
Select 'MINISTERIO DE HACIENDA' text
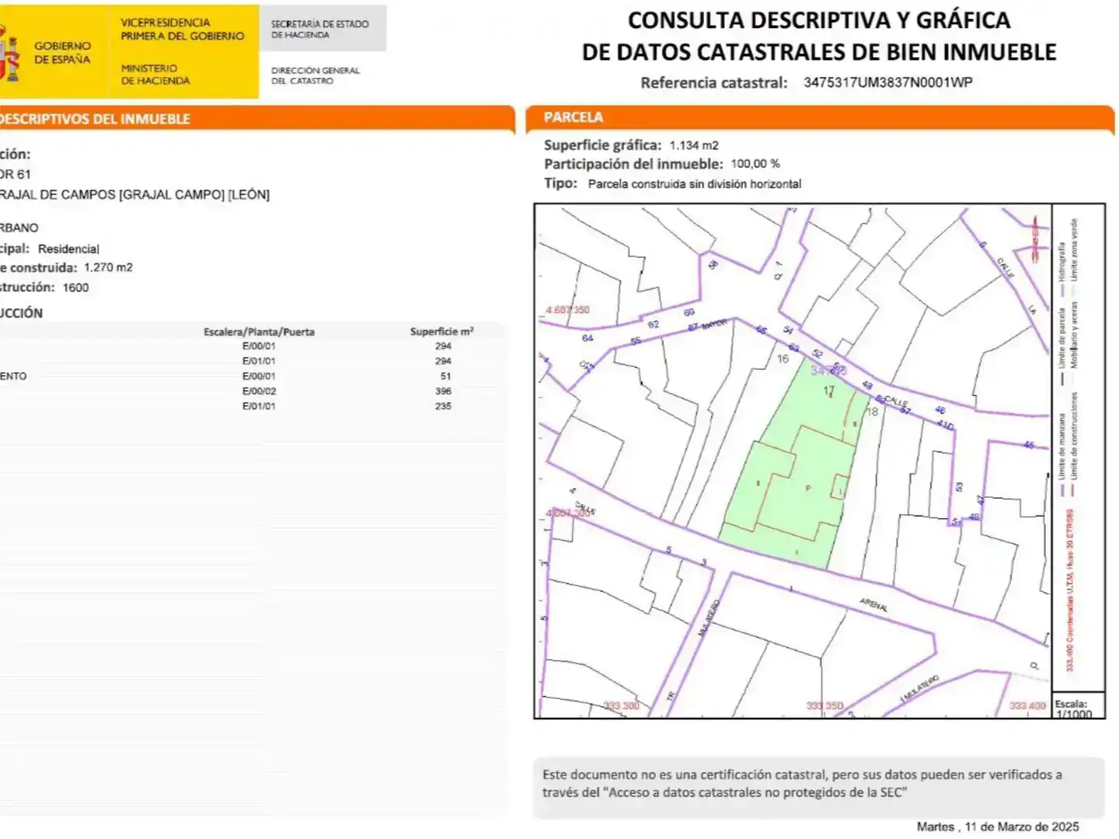click(155, 75)
